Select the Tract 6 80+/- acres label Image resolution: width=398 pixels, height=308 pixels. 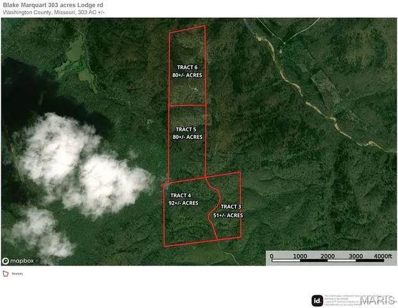pyautogui.click(x=188, y=71)
